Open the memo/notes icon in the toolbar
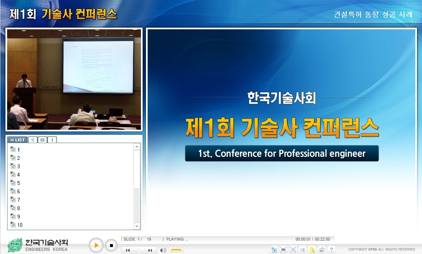Viewport: 422px width, 254px height. coord(313,249)
